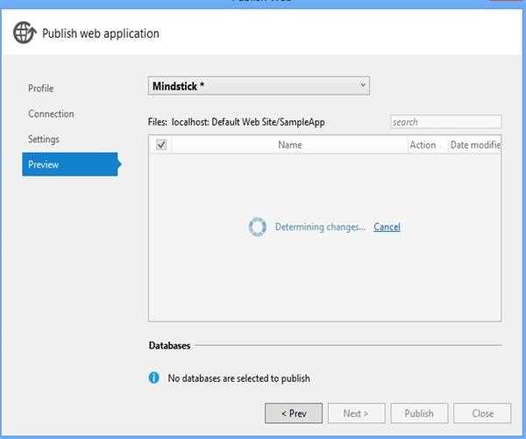
Task: Click the Action column header
Action: coord(423,145)
